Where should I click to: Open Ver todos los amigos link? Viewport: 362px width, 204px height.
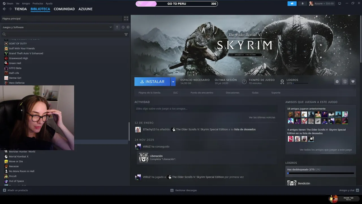(x=326, y=150)
